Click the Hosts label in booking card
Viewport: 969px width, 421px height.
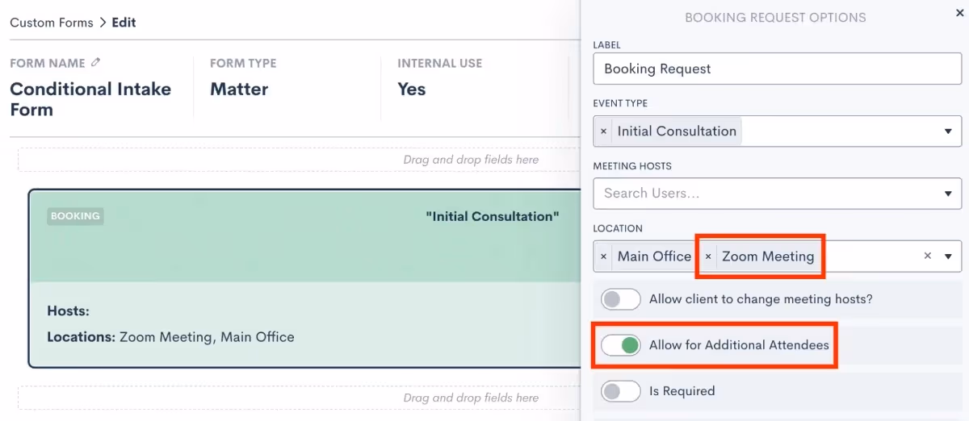point(68,311)
